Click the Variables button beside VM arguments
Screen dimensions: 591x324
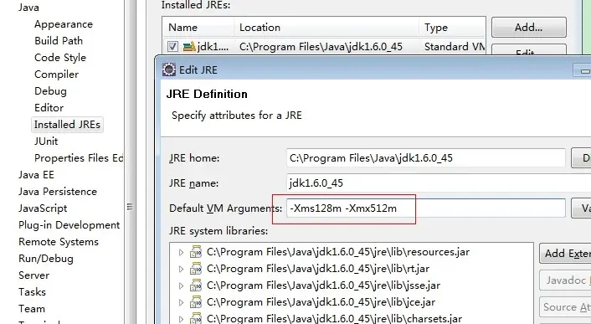(581, 208)
